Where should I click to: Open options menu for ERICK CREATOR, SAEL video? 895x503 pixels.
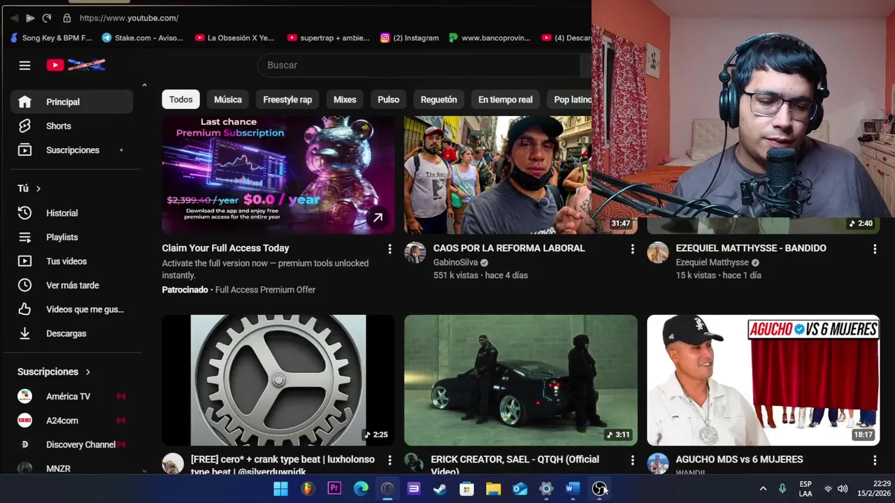[632, 460]
